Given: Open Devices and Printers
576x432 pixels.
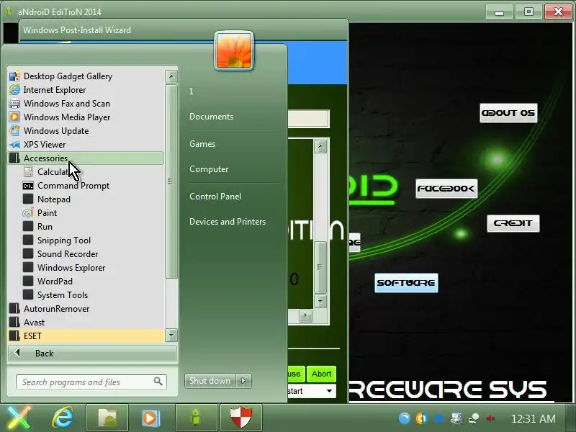Looking at the screenshot, I should (x=228, y=222).
